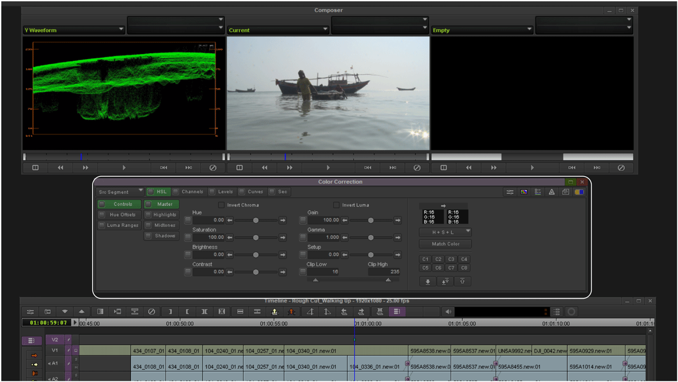Enable the Invert Luma checkbox

[x=336, y=205]
